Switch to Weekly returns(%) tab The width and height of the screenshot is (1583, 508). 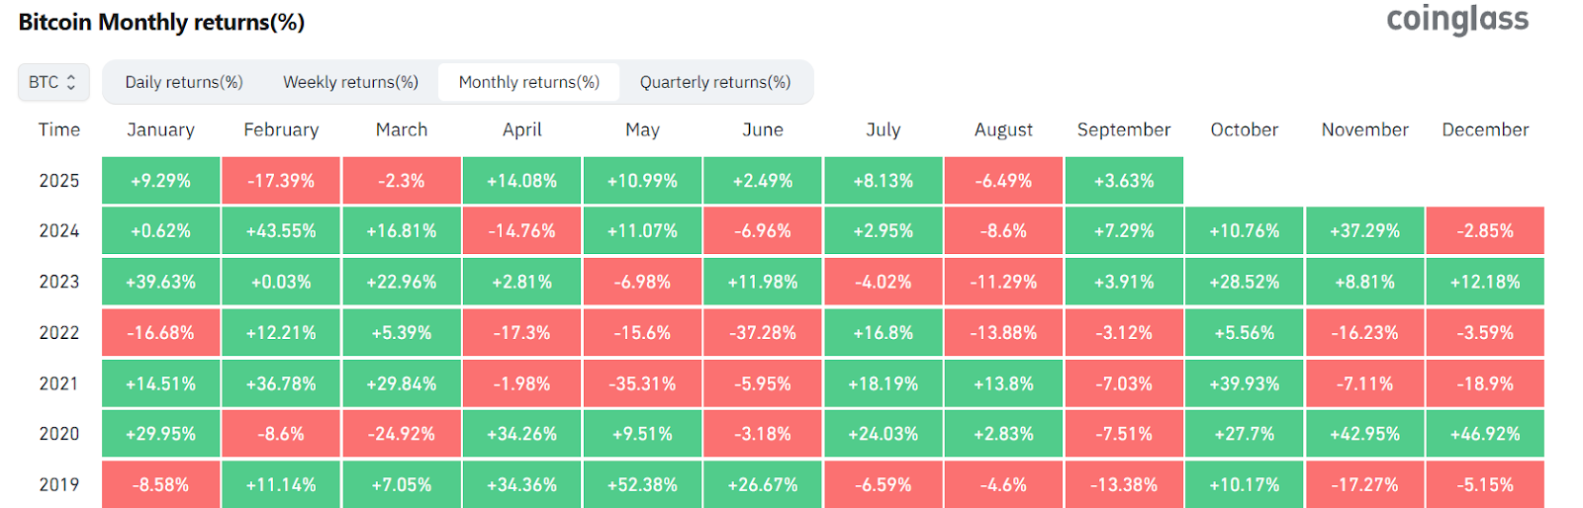350,82
